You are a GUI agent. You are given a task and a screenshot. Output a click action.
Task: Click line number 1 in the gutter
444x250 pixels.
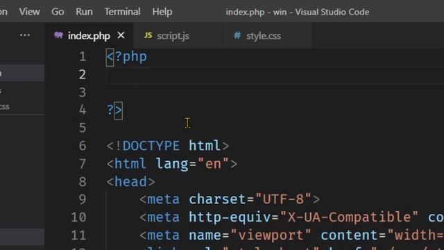tap(83, 57)
